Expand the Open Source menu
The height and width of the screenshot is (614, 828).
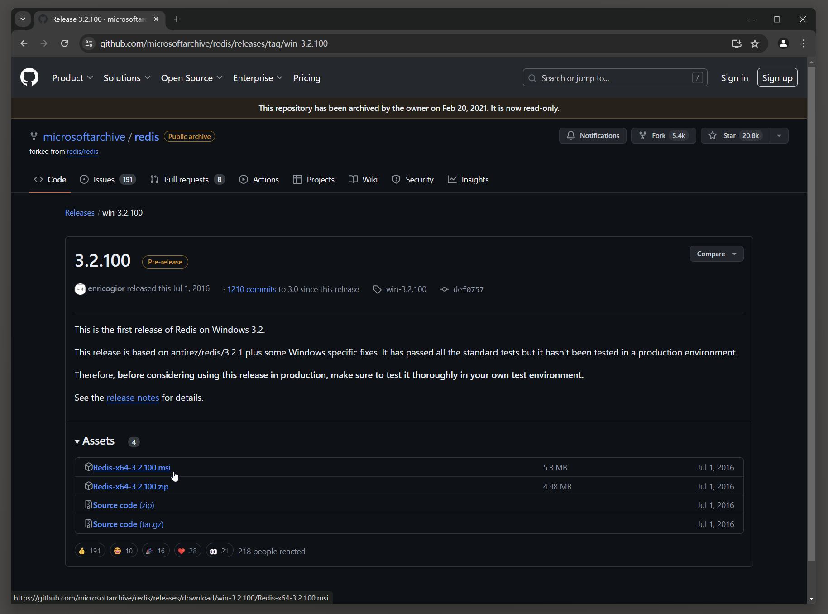191,78
